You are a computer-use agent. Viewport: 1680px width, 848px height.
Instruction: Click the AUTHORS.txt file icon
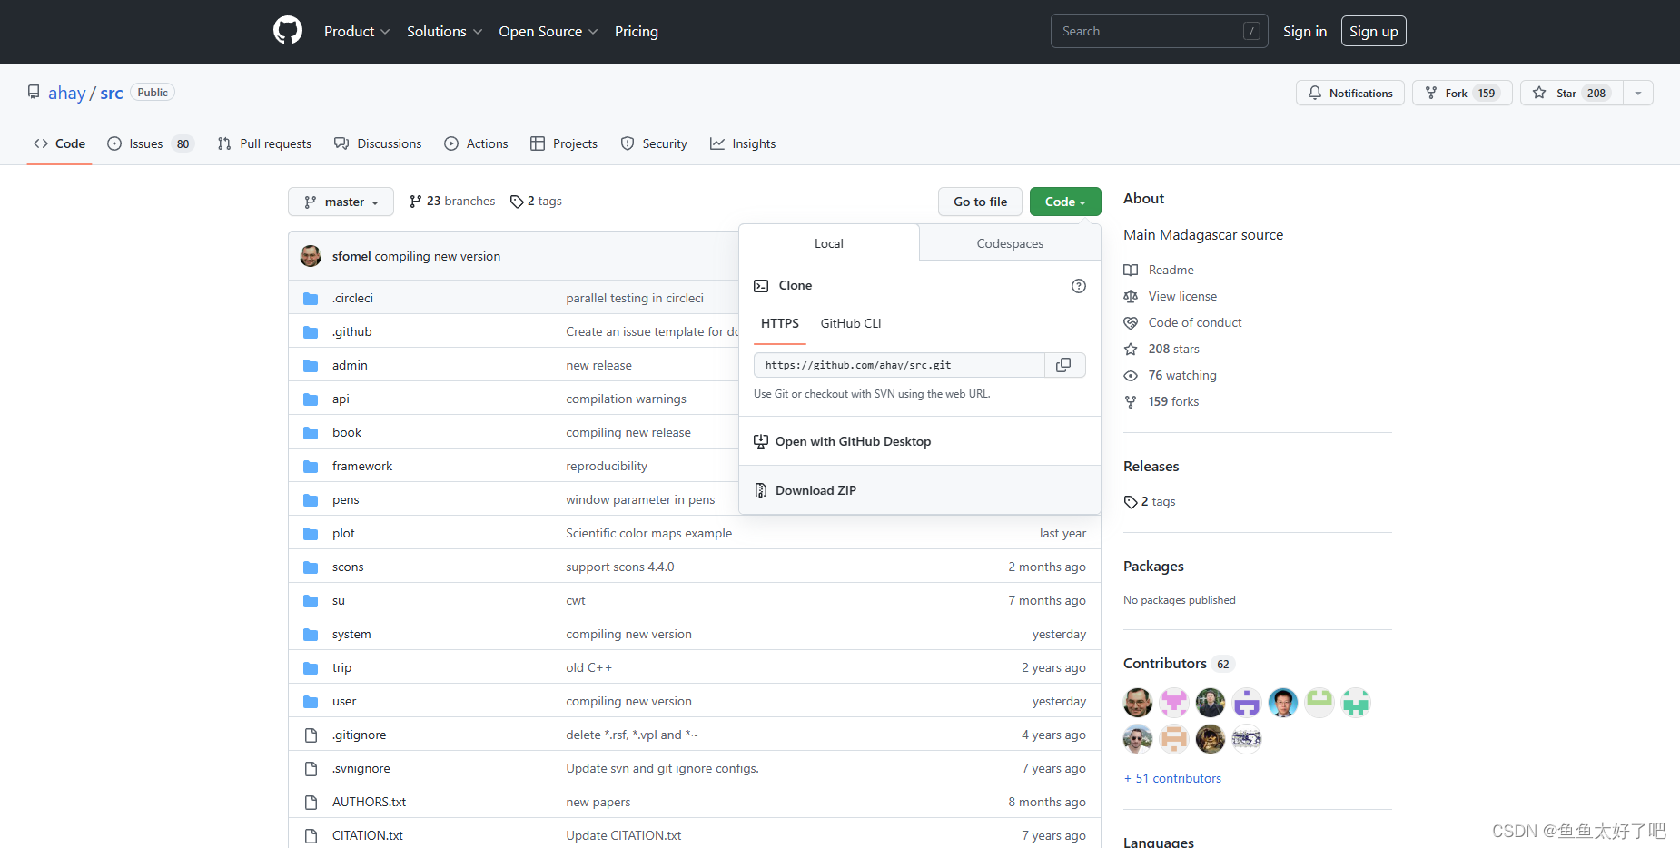click(311, 802)
